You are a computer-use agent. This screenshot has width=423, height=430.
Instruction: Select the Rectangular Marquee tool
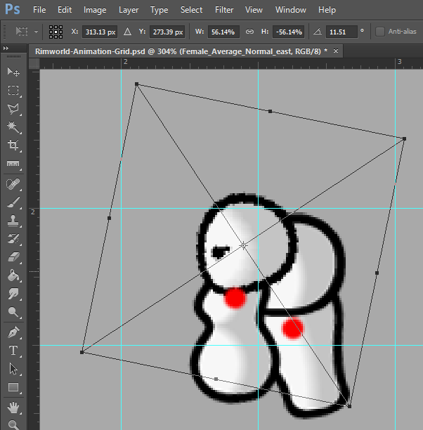point(13,90)
